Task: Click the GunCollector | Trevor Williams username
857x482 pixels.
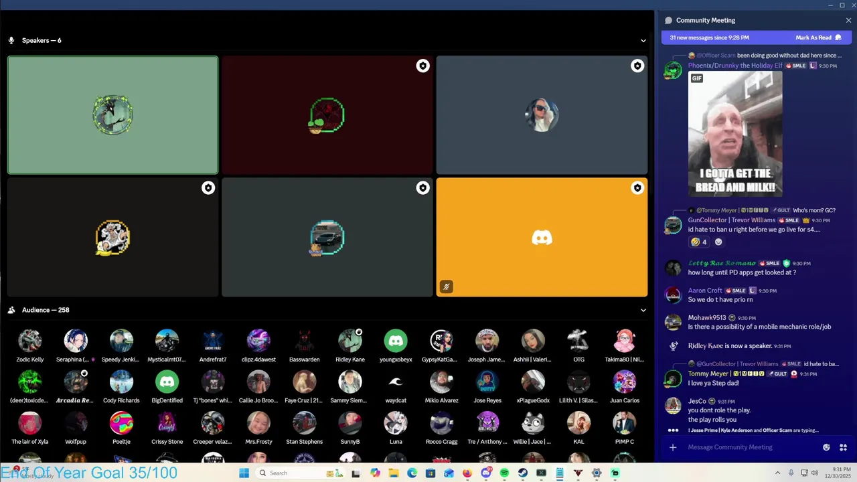Action: 732,220
